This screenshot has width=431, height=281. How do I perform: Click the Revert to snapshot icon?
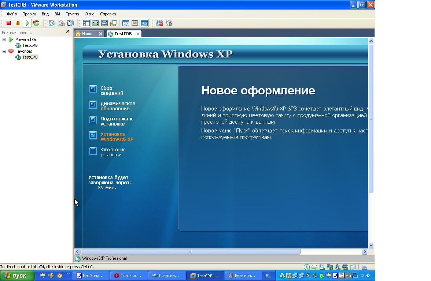61,23
